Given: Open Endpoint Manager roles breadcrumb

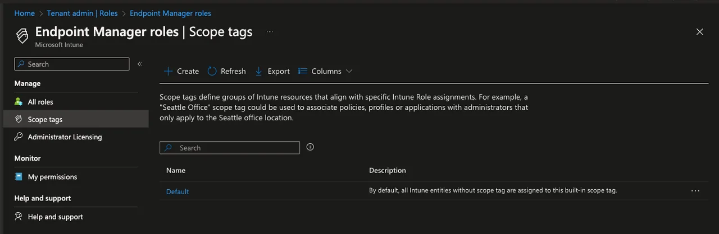Looking at the screenshot, I should (170, 13).
